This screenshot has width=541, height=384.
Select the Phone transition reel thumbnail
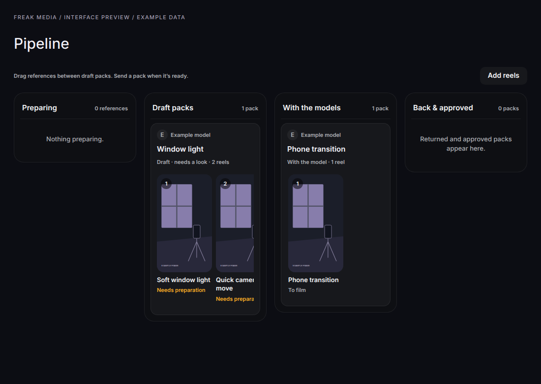(x=316, y=224)
